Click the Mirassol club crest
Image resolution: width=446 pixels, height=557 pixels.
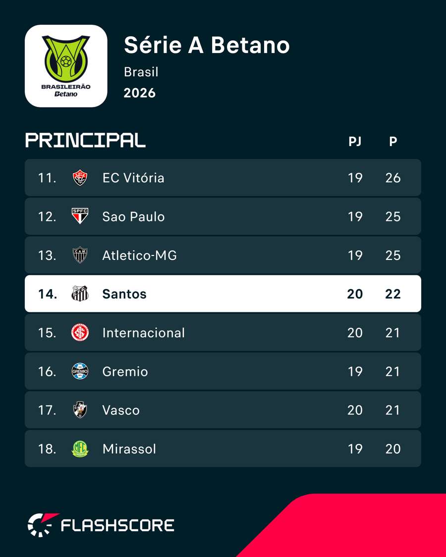(x=80, y=449)
